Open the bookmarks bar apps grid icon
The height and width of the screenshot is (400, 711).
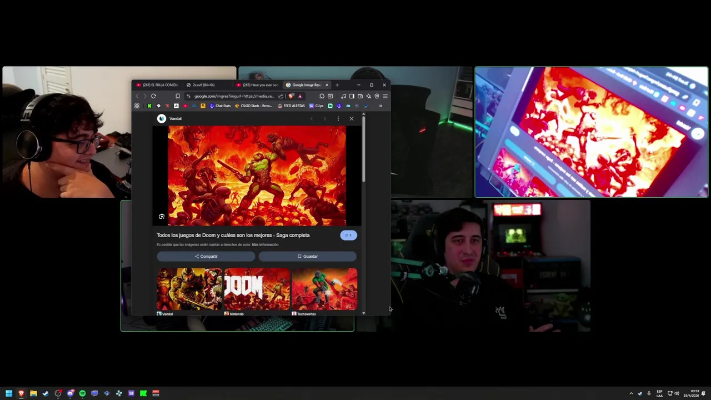(137, 106)
